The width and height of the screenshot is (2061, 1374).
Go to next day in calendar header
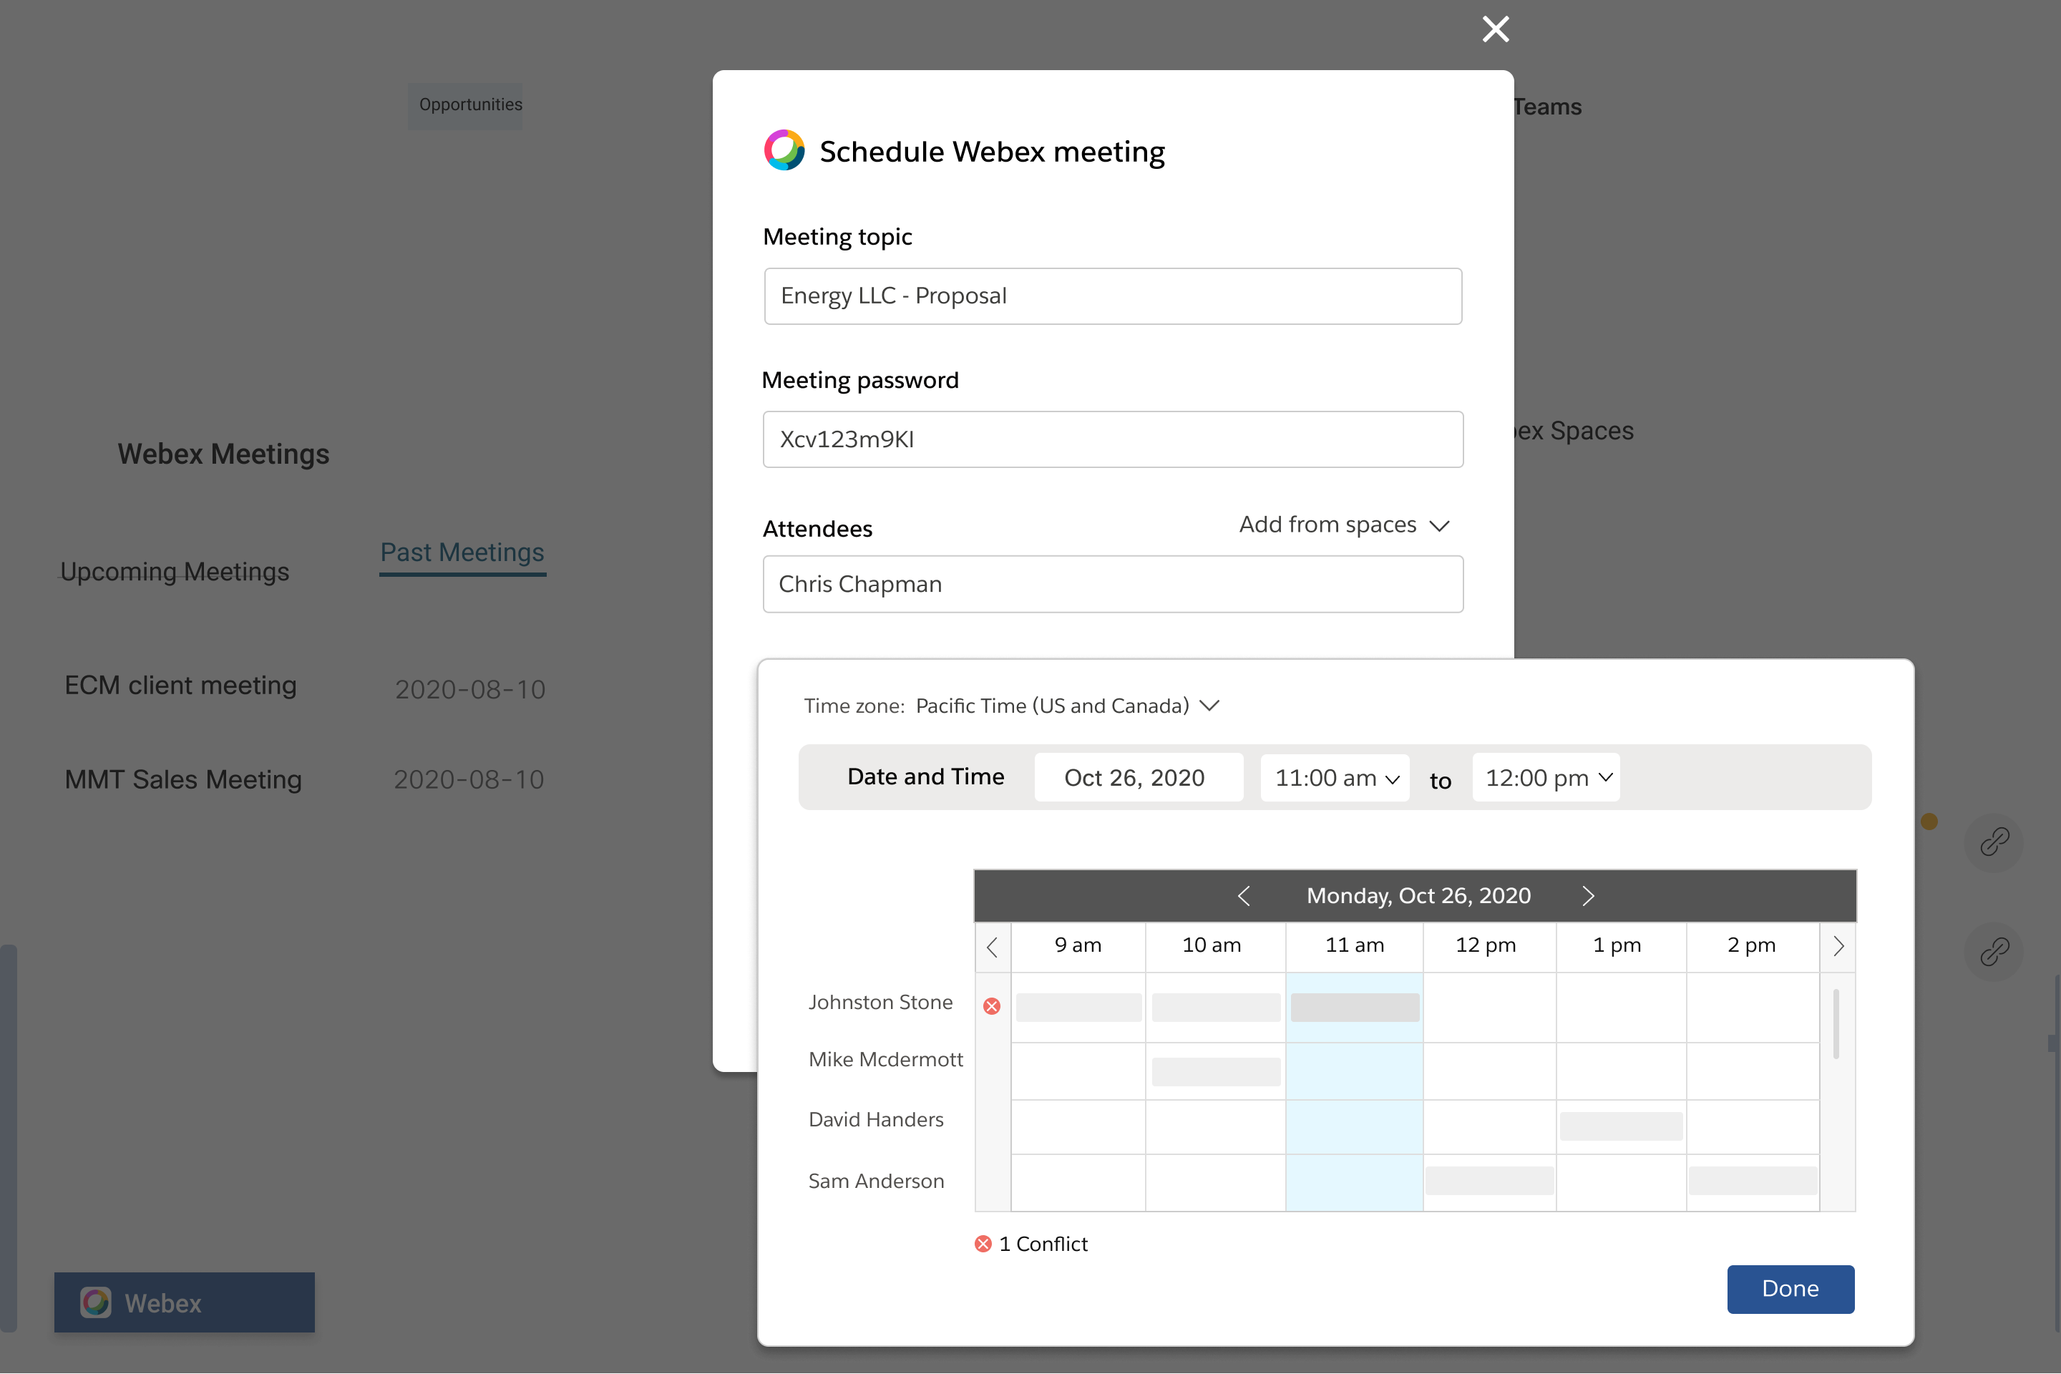pyautogui.click(x=1588, y=895)
